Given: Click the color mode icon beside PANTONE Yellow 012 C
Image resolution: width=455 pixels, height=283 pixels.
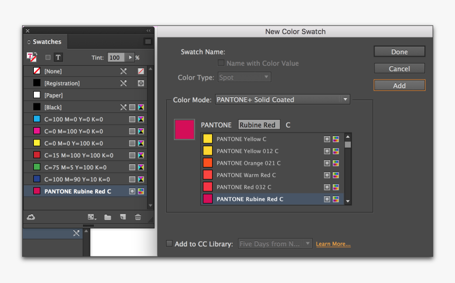Looking at the screenshot, I should click(336, 151).
